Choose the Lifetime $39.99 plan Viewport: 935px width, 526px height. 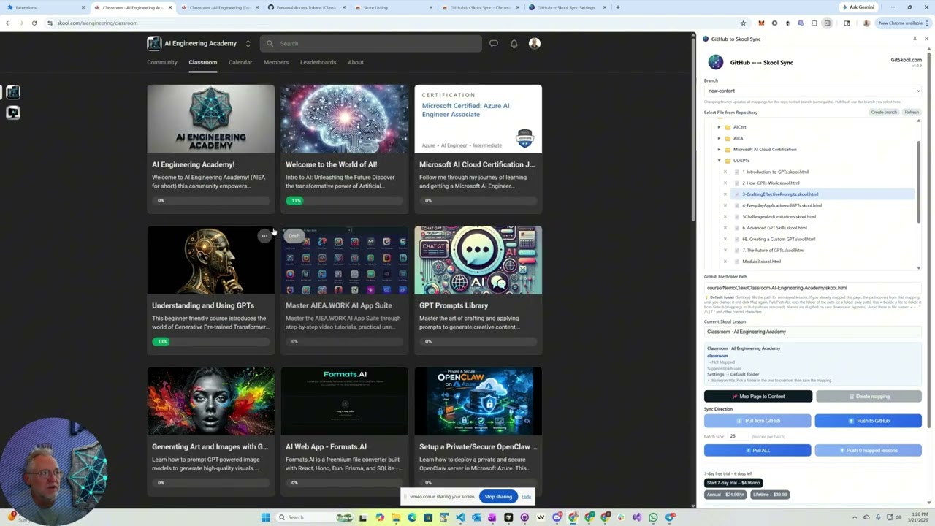[770, 495]
